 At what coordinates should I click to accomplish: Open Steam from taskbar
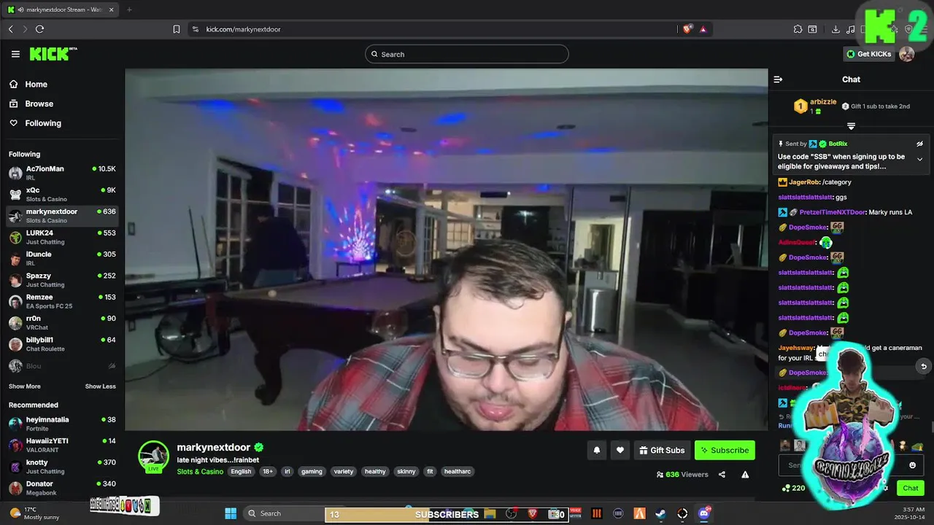pos(660,513)
